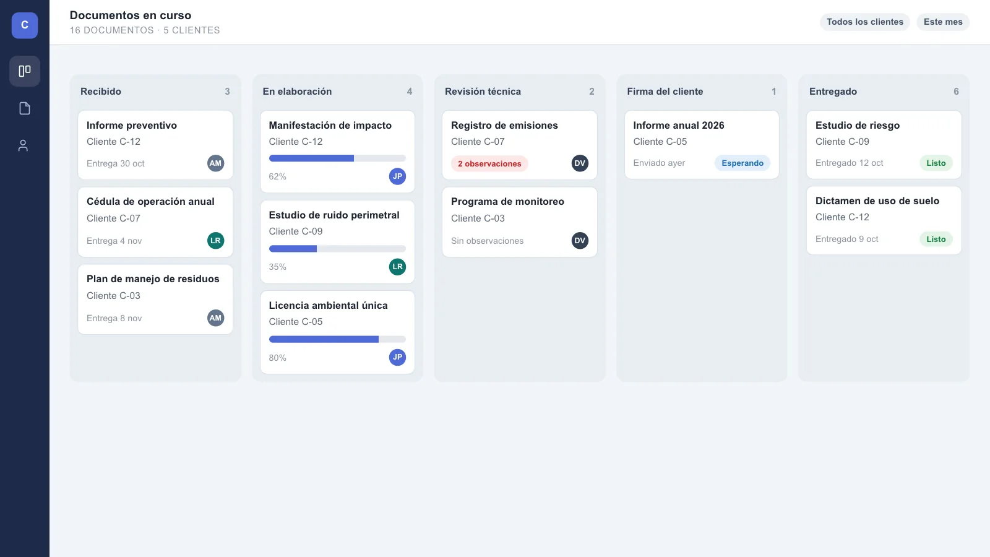Click progress bar on Manifestación de impacto
This screenshot has width=990, height=557.
coord(337,158)
